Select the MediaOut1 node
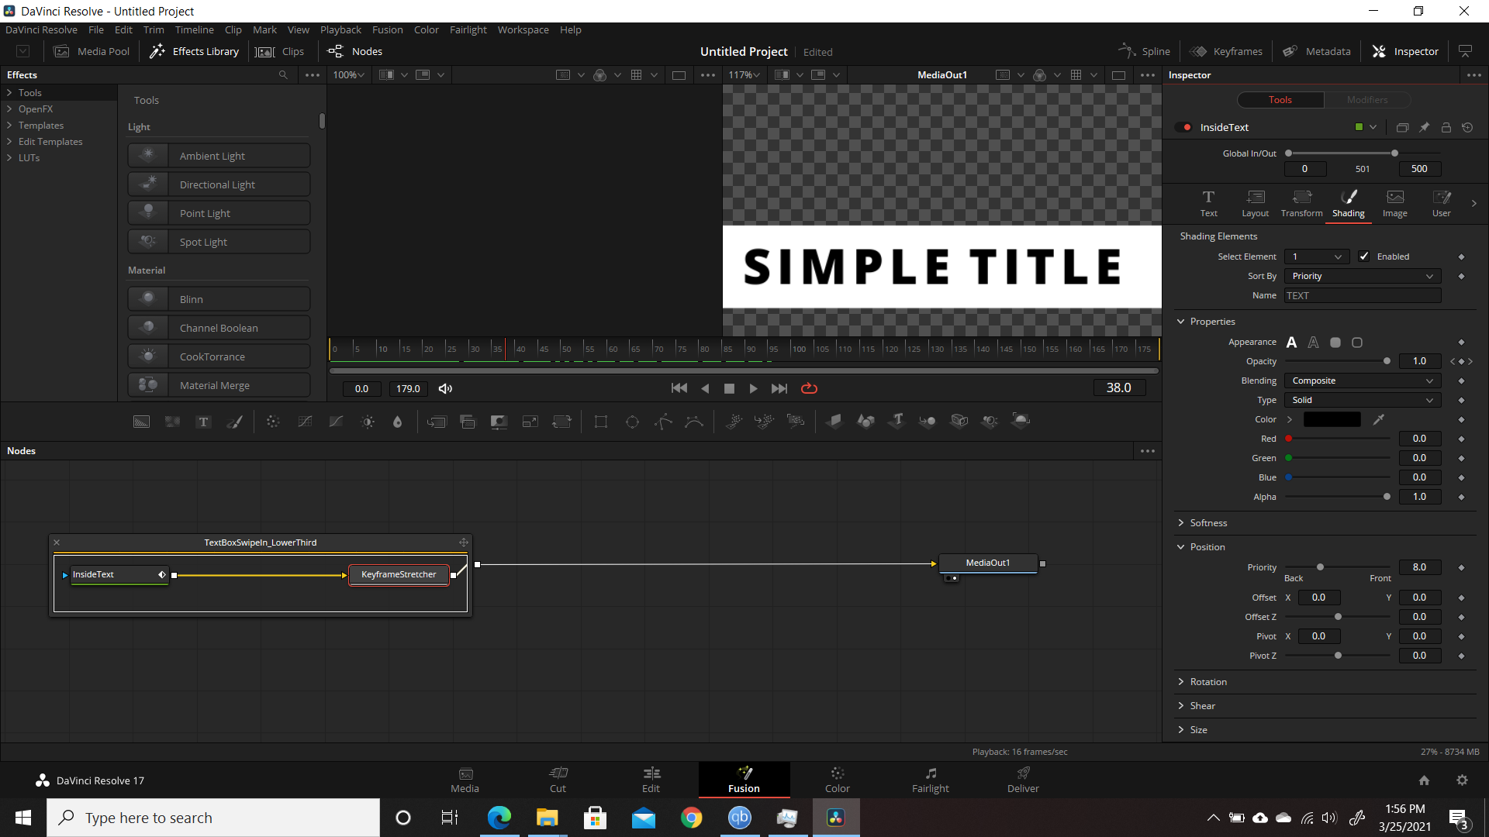The image size is (1489, 837). [988, 563]
